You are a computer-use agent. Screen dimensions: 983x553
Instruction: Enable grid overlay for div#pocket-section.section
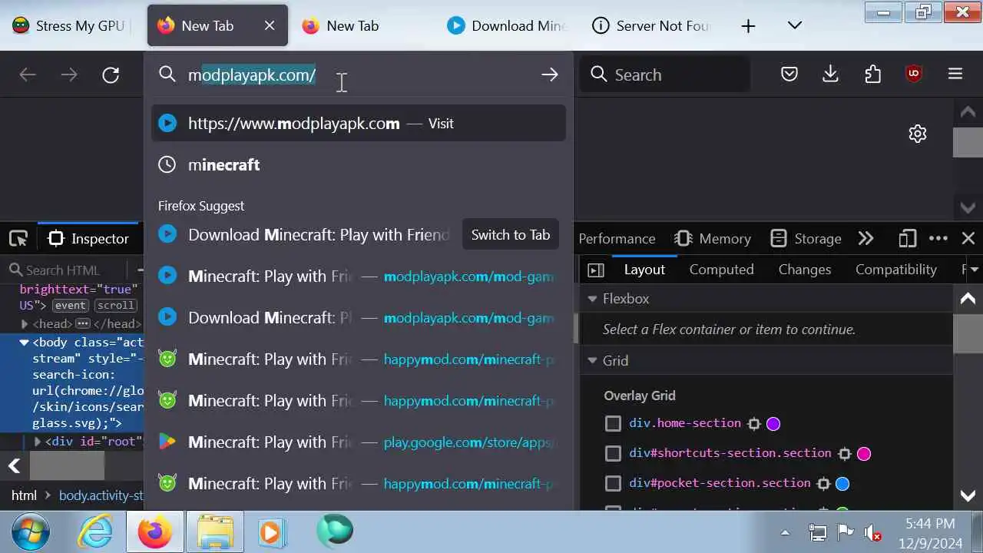tap(613, 483)
